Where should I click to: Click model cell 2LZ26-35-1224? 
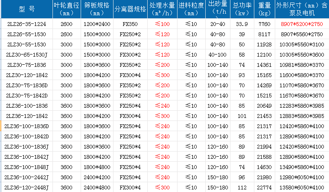27,24
